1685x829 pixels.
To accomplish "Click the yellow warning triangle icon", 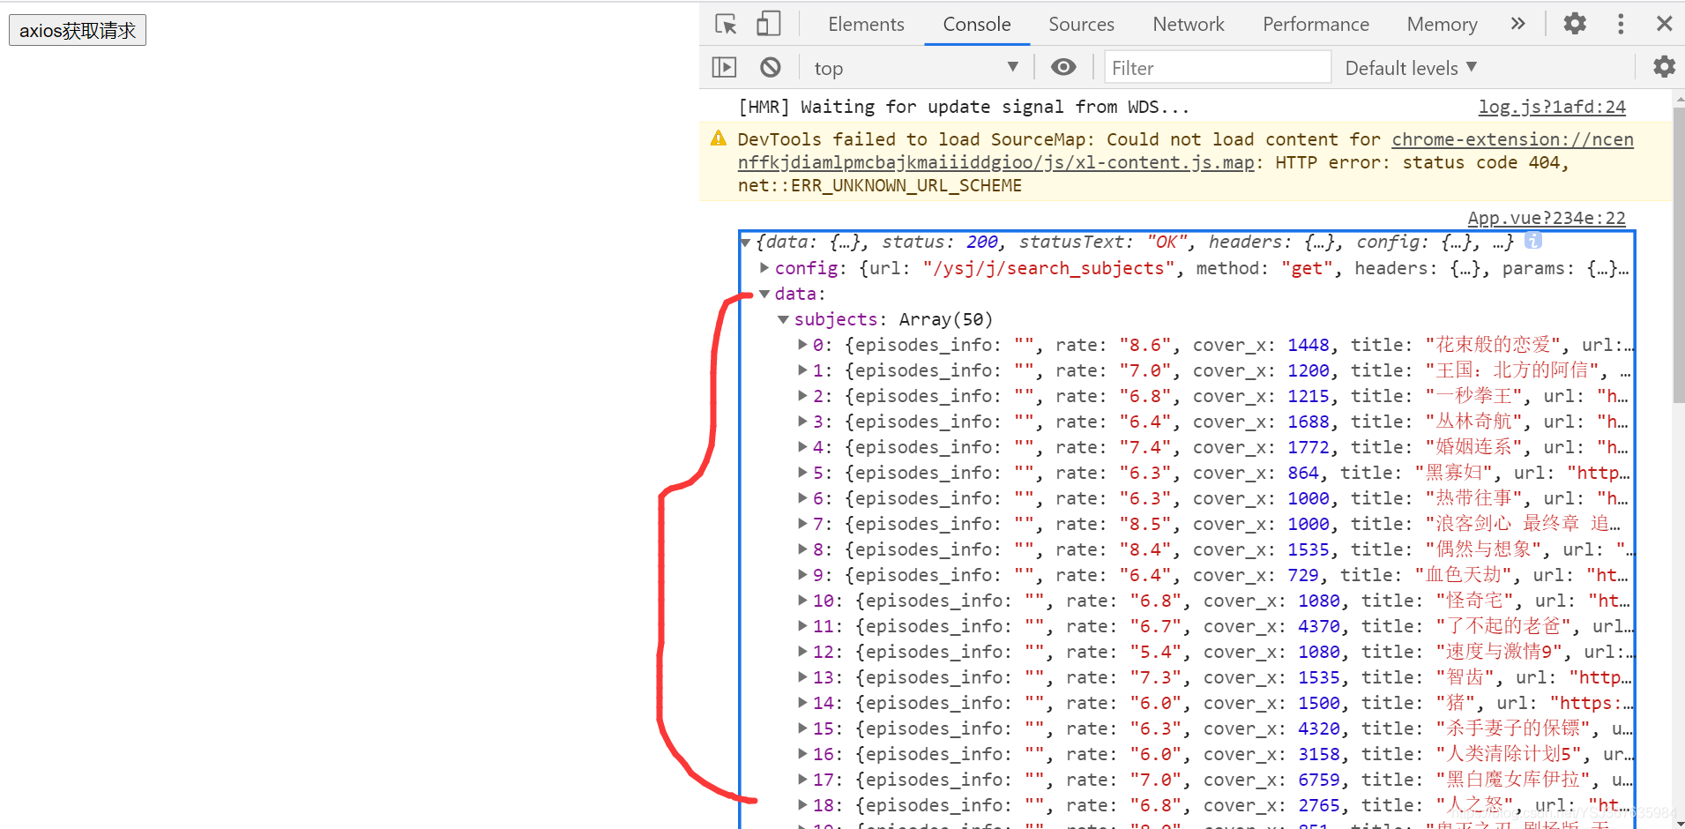I will coord(719,138).
